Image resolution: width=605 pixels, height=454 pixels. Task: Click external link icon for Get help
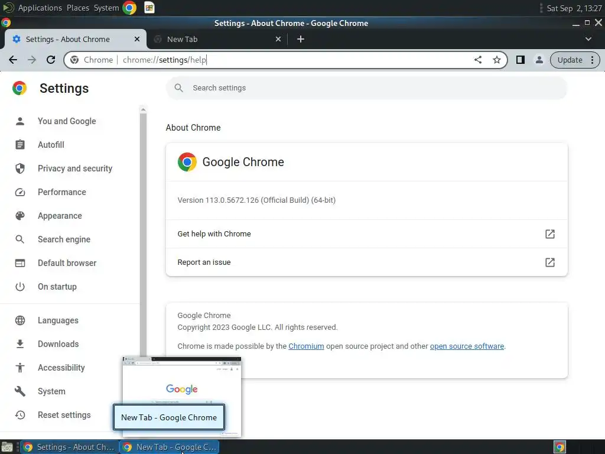tap(550, 234)
